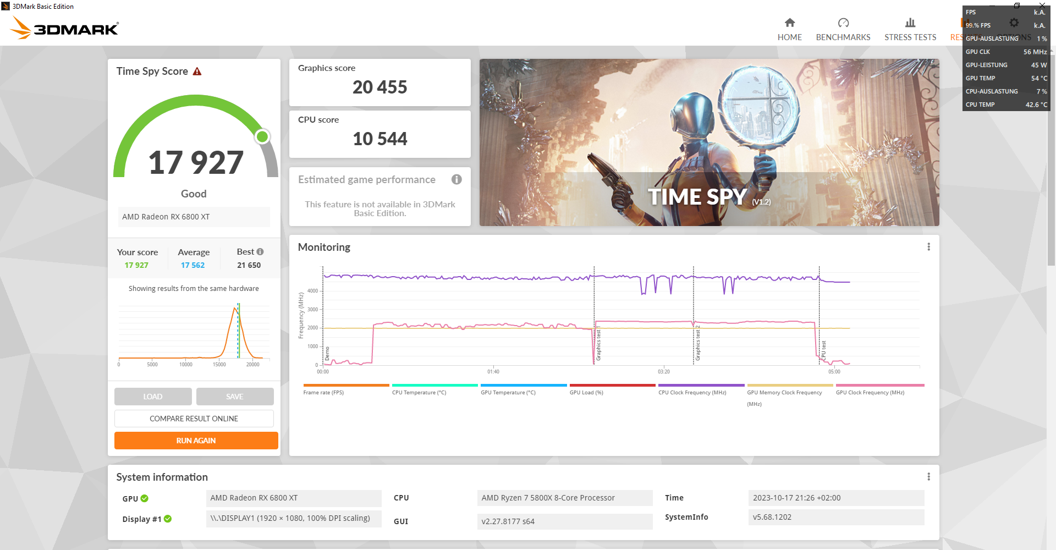Click the Best score info icon
The image size is (1056, 550).
click(x=260, y=251)
